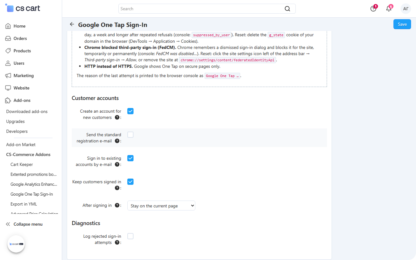Click the chrome://settings federatedIdentityApi code
The image size is (416, 260).
[227, 60]
